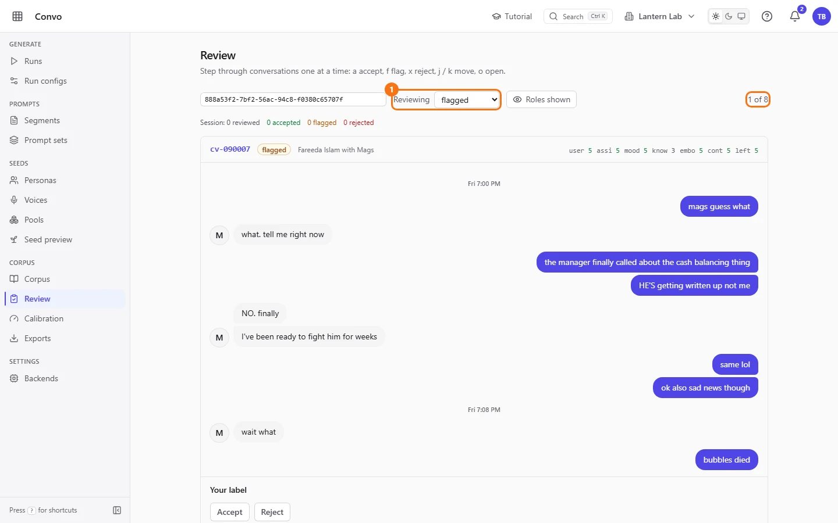Click the Personas icon in sidebar
Image resolution: width=838 pixels, height=523 pixels.
[x=14, y=180]
